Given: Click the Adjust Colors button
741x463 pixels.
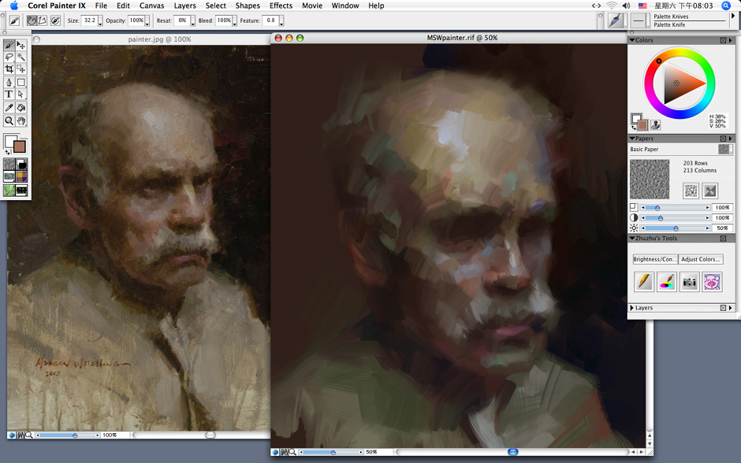Looking at the screenshot, I should tap(700, 259).
